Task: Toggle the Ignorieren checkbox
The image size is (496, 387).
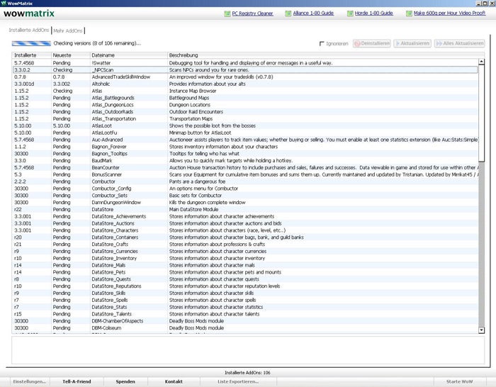Action: 322,44
